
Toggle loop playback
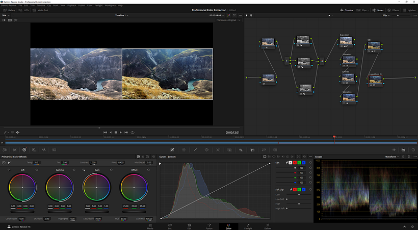pyautogui.click(x=133, y=133)
